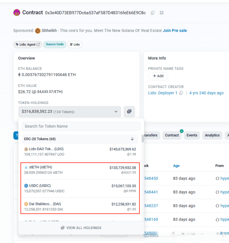Add a private name tag

158,76
